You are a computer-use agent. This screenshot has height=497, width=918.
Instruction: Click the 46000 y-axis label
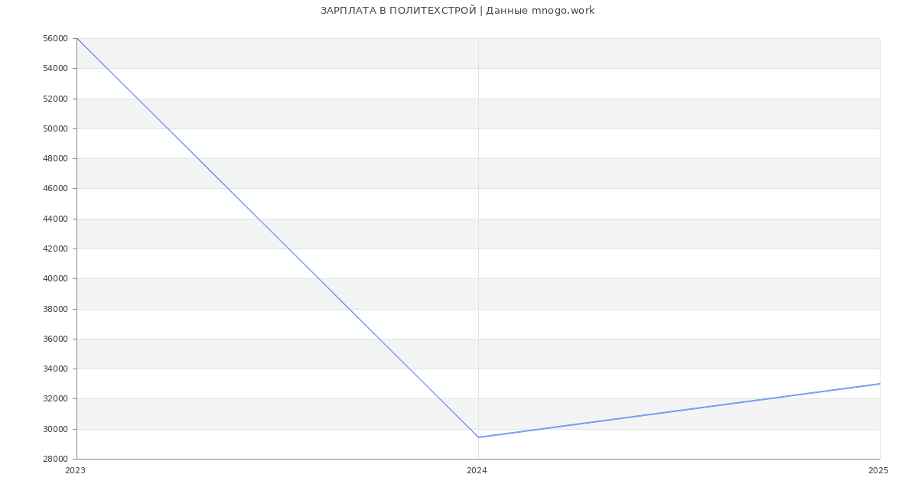point(57,188)
